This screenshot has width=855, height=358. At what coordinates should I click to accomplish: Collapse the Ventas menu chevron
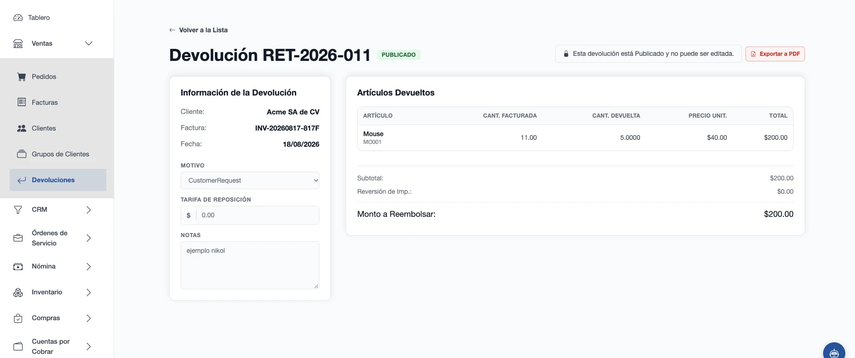89,43
